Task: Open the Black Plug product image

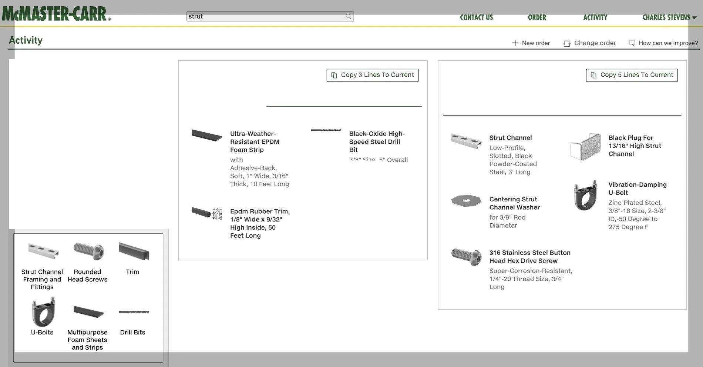Action: 585,147
